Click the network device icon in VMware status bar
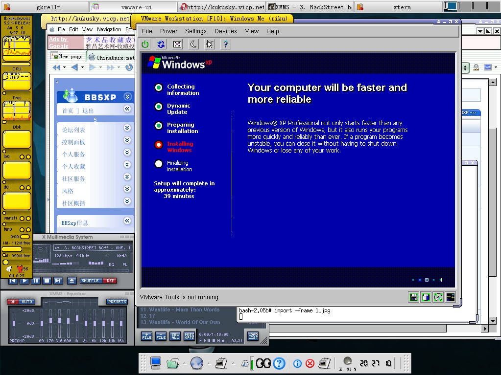The width and height of the screenshot is (501, 375). (450, 297)
